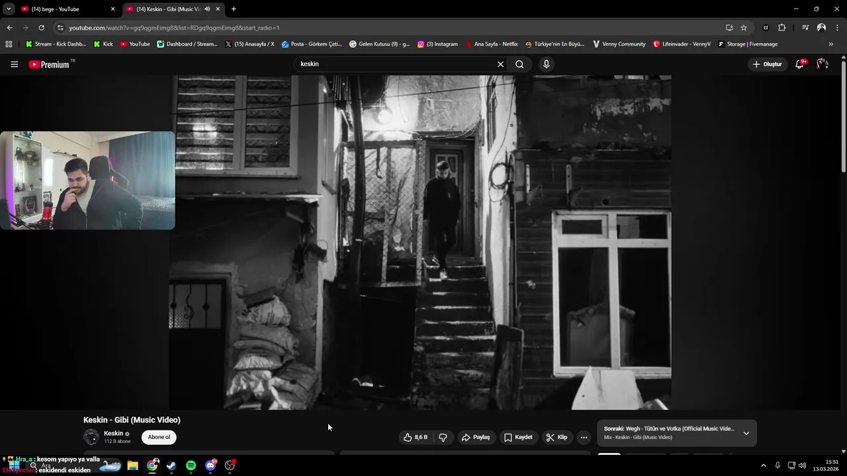Subscribe using Abone ol button
Screen dimensions: 847x476
[x=159, y=437]
